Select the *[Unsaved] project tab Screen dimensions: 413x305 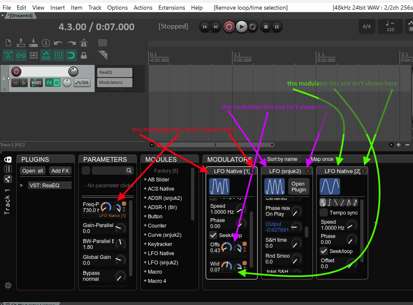[x=20, y=16]
